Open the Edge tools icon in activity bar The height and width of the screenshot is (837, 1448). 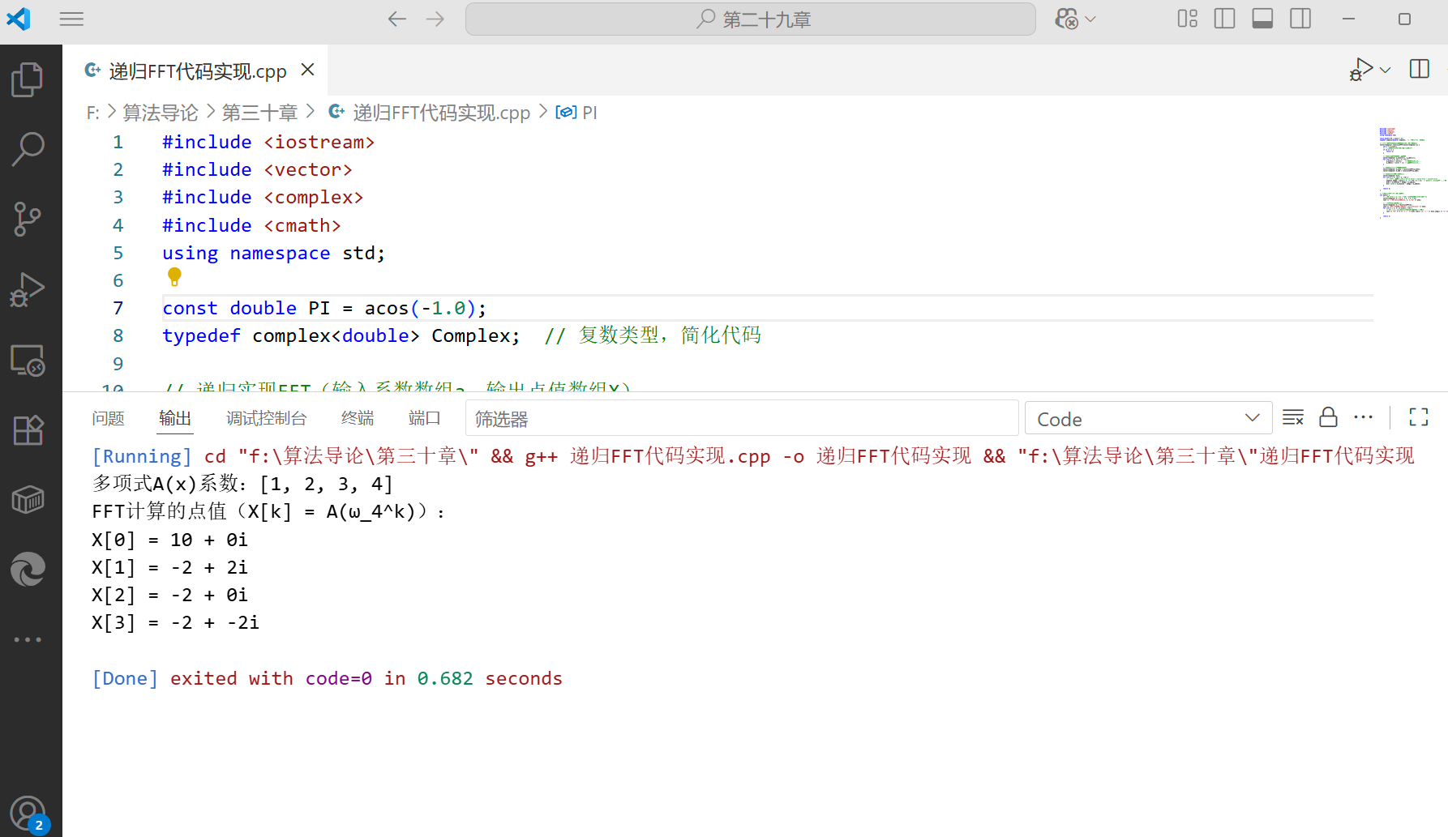[28, 570]
